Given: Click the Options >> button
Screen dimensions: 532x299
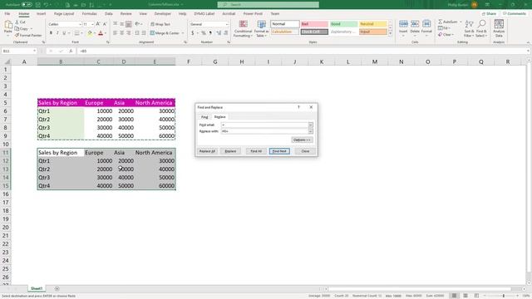Looking at the screenshot, I should point(302,140).
